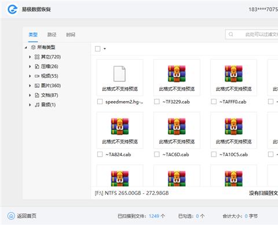The image size is (278, 225).
Task: Check the ~TAC6D.cab checkbox
Action: point(157,154)
